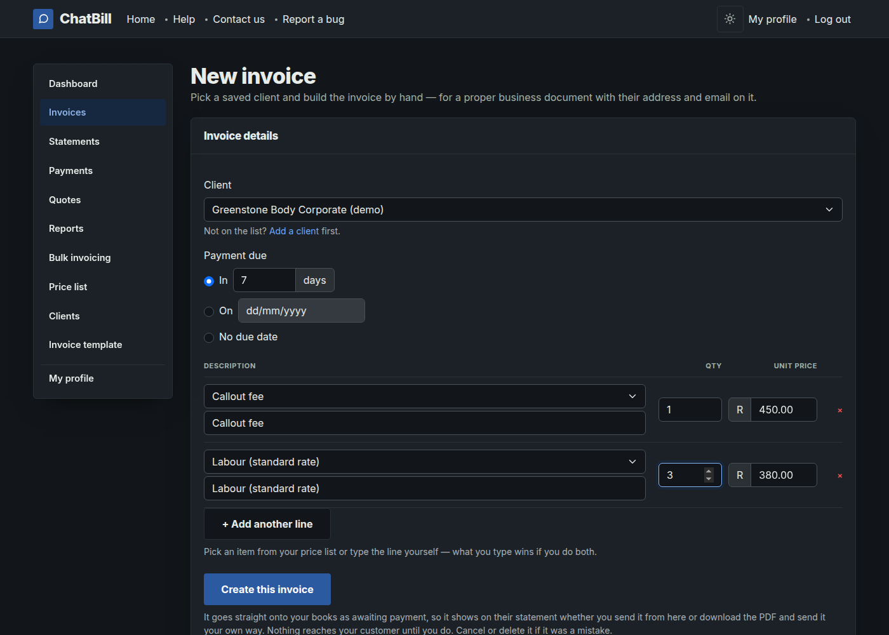
Task: Follow the 'Add a client' link
Action: pos(294,231)
